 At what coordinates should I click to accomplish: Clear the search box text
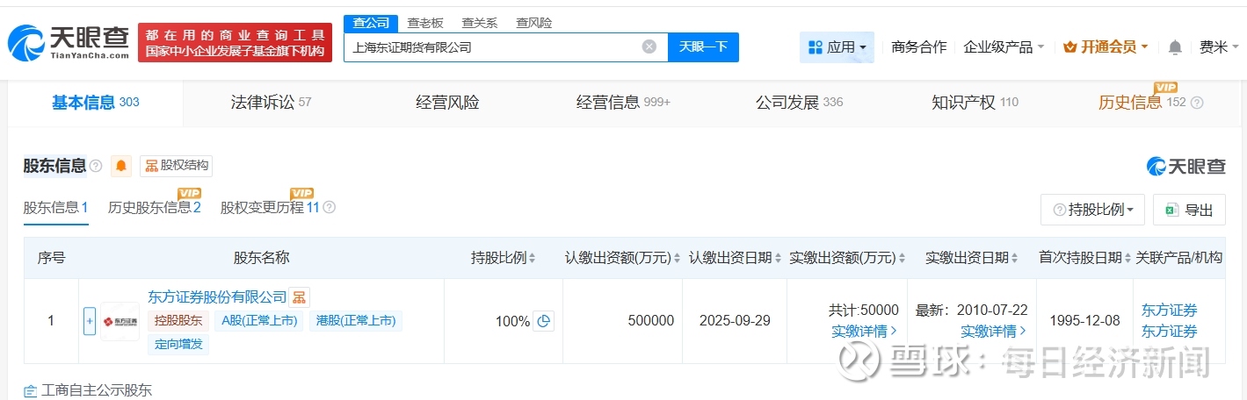tap(649, 47)
